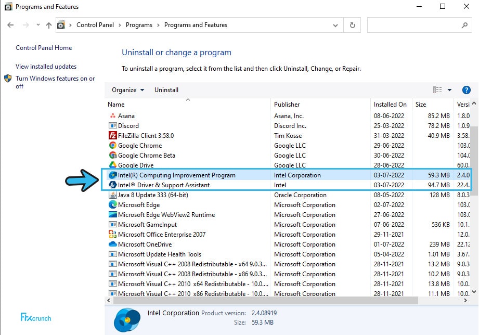Click the 25-03-2022 install date
This screenshot has width=479, height=335.
point(389,126)
